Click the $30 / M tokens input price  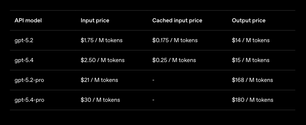coord(100,100)
